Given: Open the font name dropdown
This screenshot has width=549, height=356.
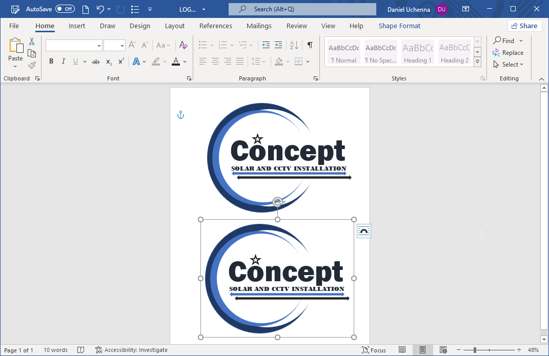Looking at the screenshot, I should tap(99, 46).
